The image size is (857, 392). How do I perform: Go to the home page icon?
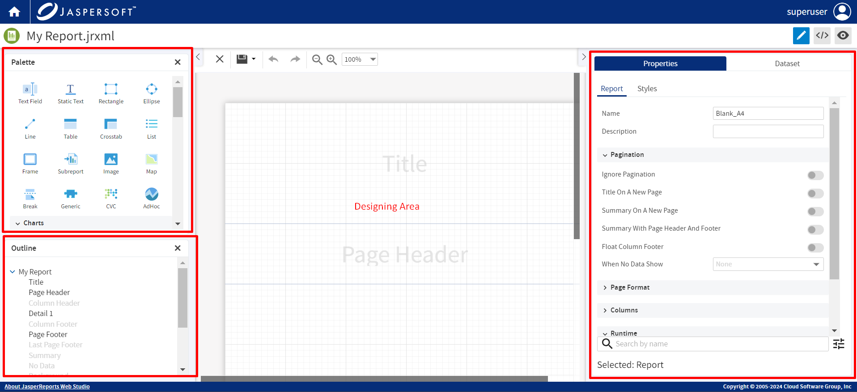pyautogui.click(x=14, y=12)
